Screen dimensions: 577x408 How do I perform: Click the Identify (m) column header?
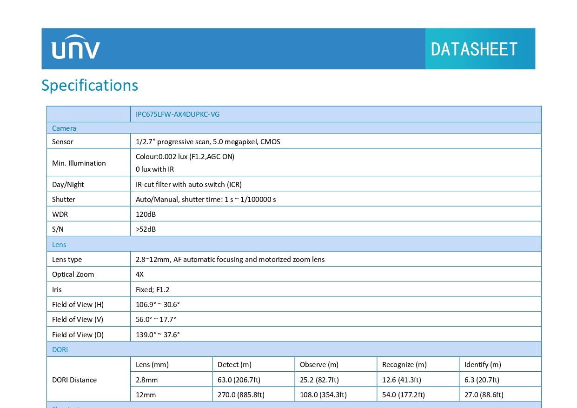click(483, 364)
